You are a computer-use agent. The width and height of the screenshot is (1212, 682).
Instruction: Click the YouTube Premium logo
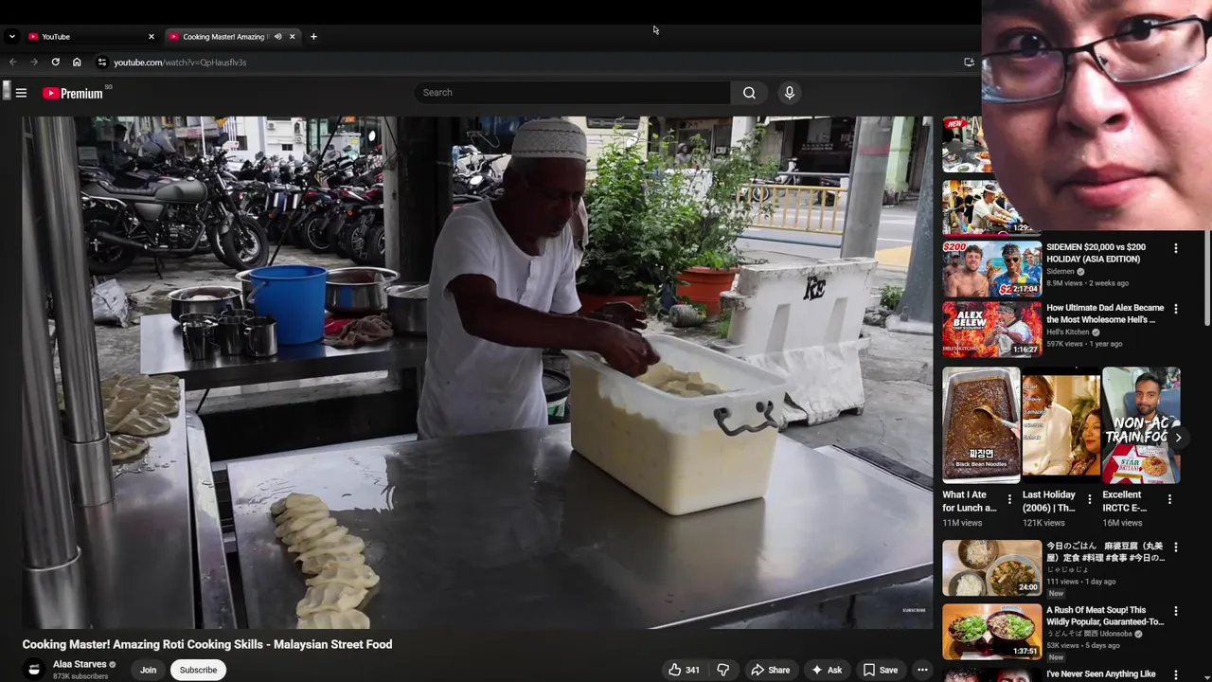coord(73,93)
